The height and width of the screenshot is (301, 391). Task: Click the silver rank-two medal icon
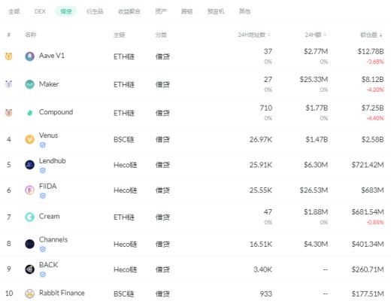coord(9,84)
